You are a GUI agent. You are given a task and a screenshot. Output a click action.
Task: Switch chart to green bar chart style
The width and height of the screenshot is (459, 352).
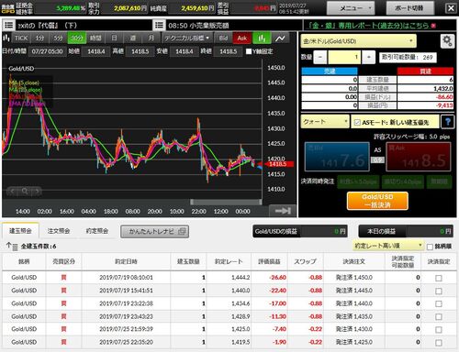coord(262,38)
